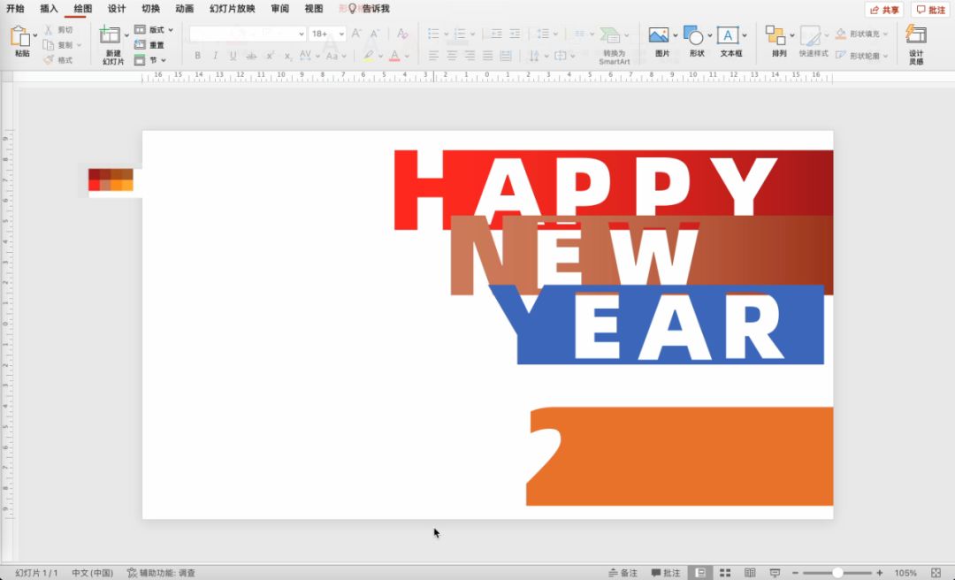Start slideshow from status bar icon
955x580 pixels.
775,573
